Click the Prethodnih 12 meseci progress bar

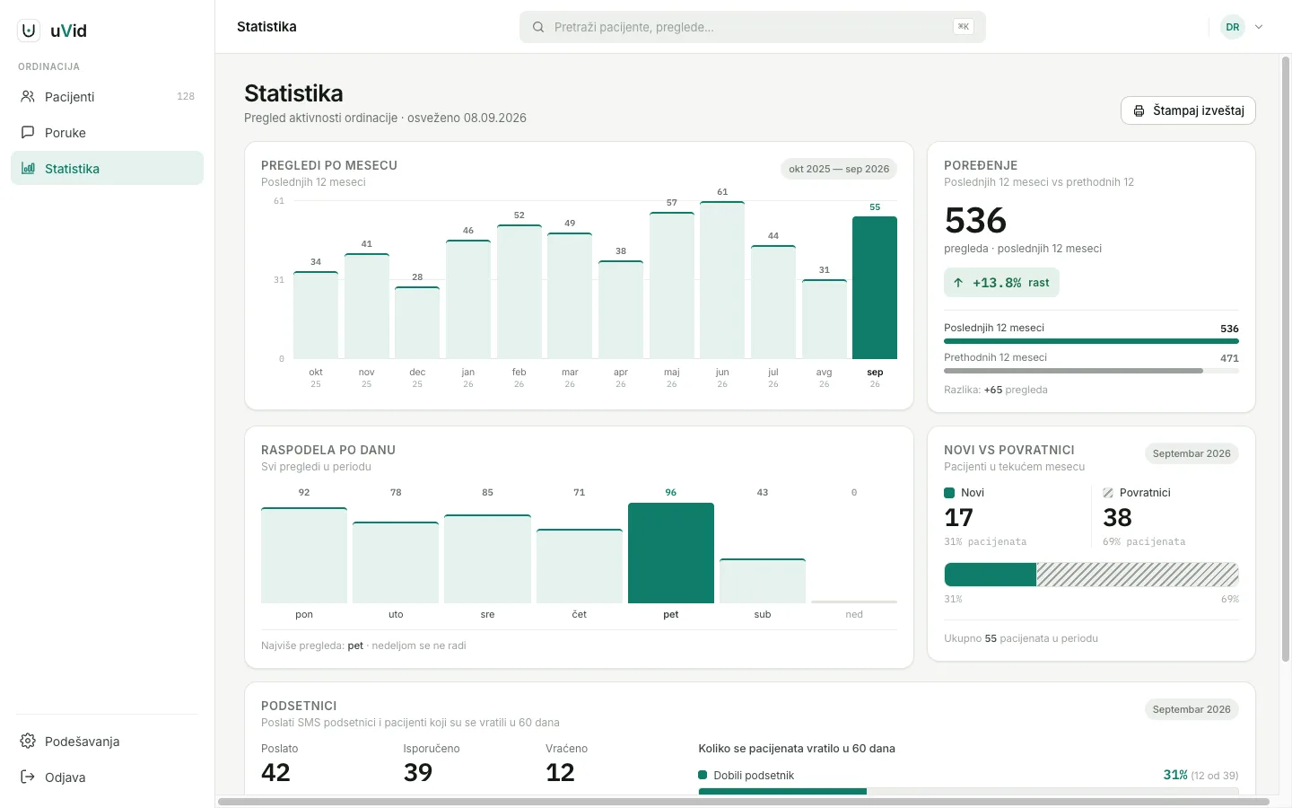pos(1091,371)
